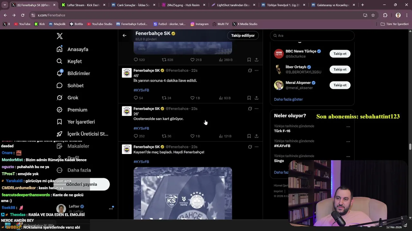Go back with the profile back arrow
Viewport: 412px width, 231px height.
pos(125,36)
